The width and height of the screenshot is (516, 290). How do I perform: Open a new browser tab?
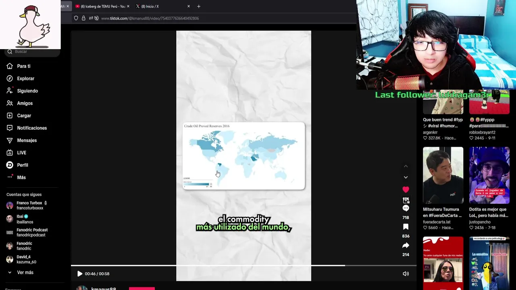(x=199, y=6)
